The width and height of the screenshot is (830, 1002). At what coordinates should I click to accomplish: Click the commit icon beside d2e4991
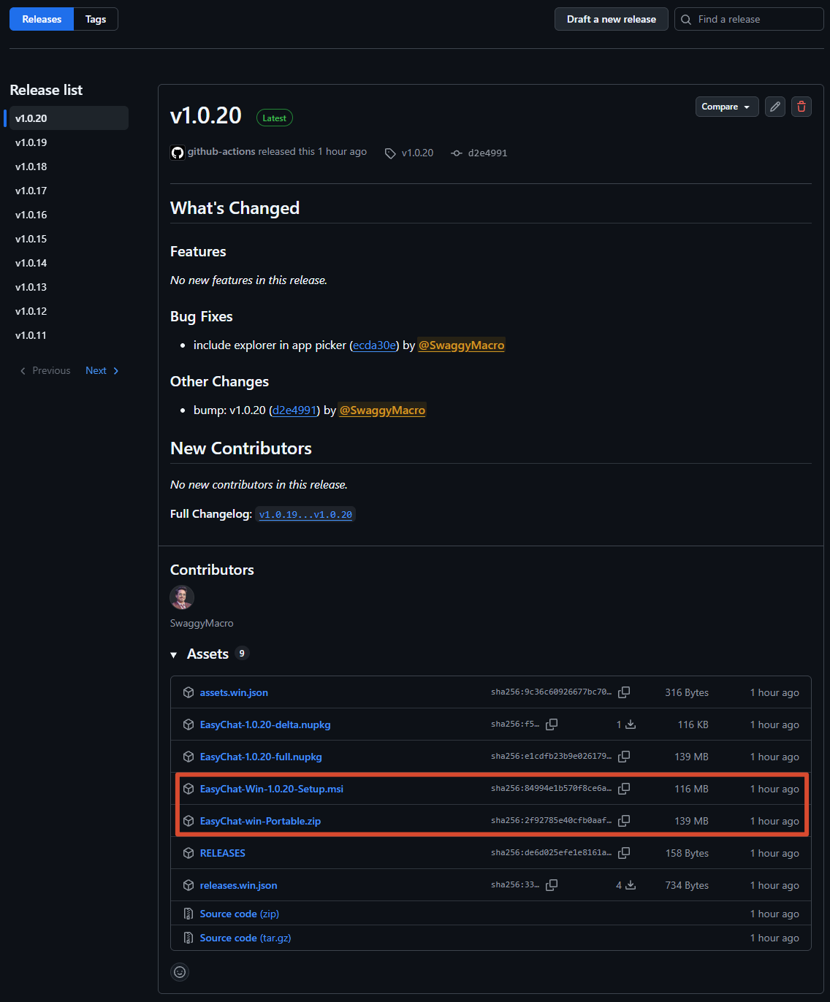[x=457, y=153]
